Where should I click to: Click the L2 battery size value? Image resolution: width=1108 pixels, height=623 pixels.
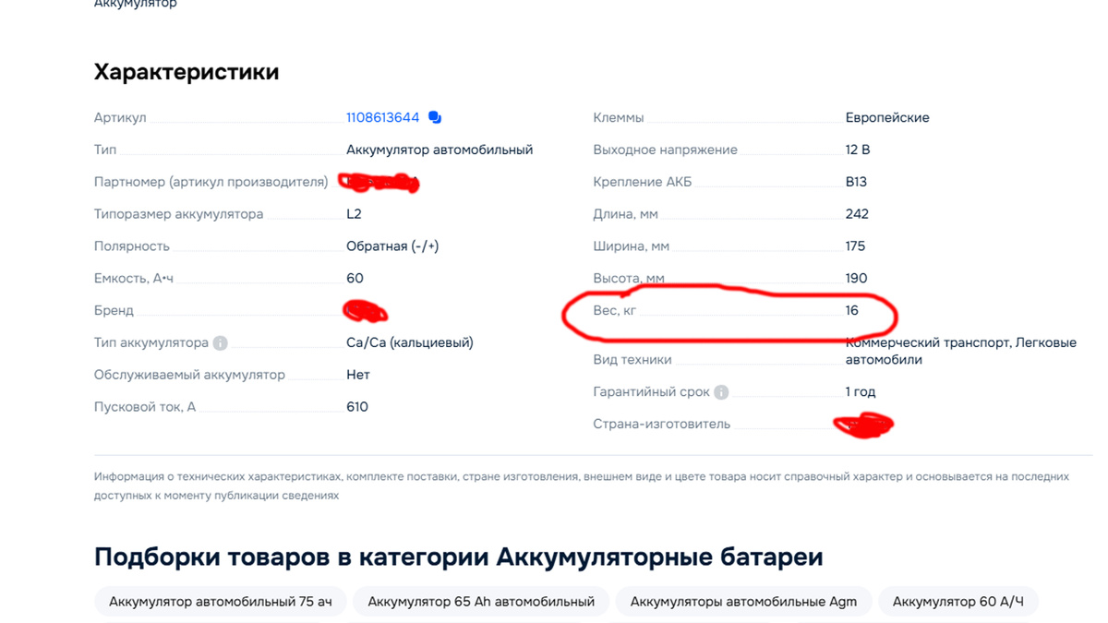[x=354, y=214]
